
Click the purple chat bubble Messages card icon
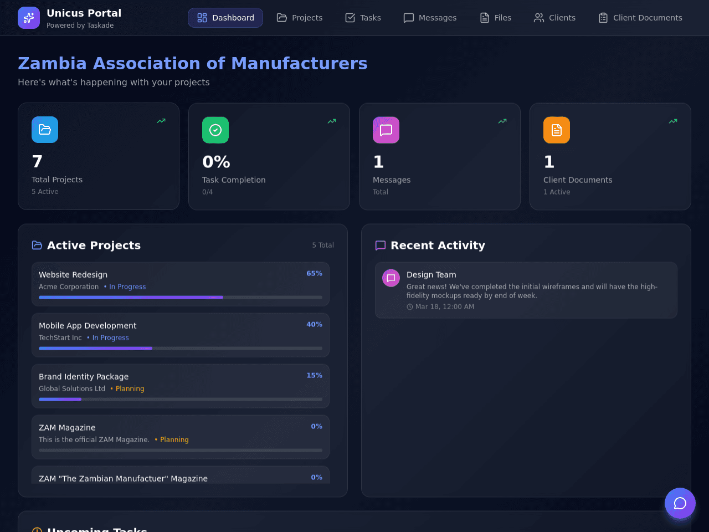[386, 130]
